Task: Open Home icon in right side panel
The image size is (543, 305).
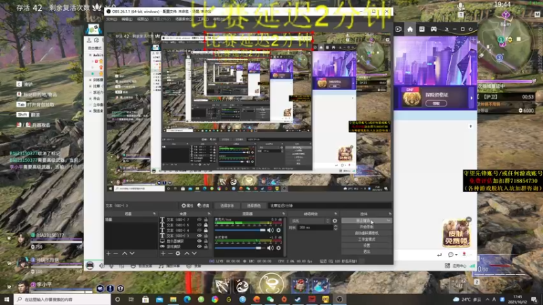Action: tap(410, 29)
